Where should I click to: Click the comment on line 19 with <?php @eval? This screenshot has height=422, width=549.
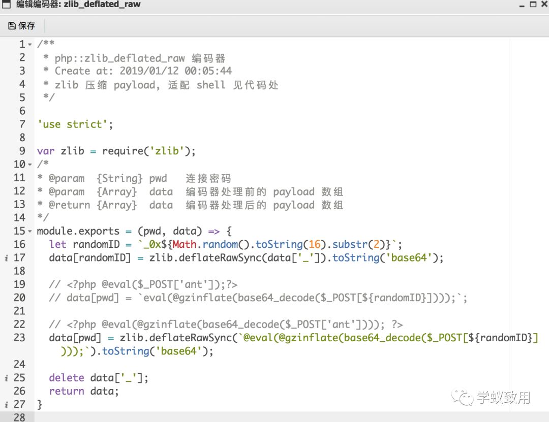click(143, 284)
